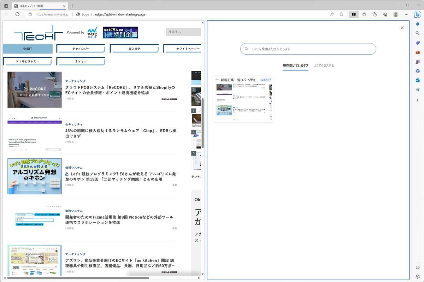The image size is (424, 282).
Task: Open the Sky sponsor link
Action: click(x=81, y=61)
